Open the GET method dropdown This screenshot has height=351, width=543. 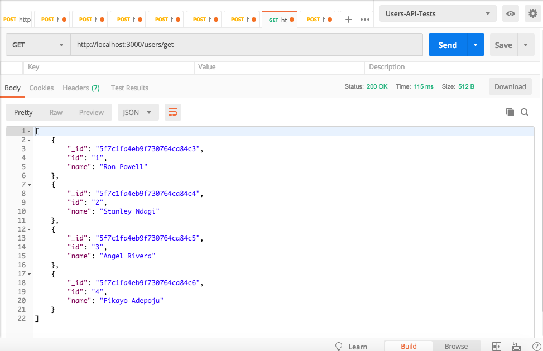coord(37,44)
